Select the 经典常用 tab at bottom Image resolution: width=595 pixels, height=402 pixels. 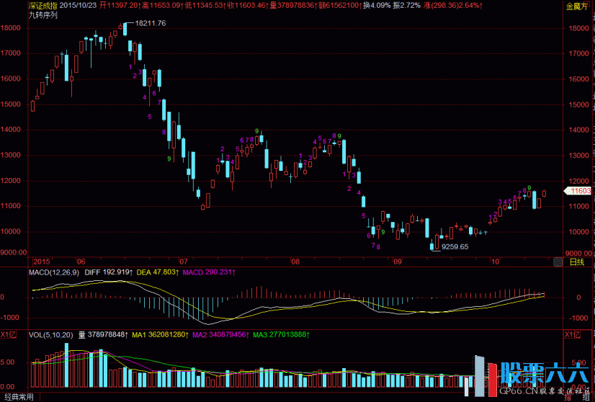click(18, 397)
